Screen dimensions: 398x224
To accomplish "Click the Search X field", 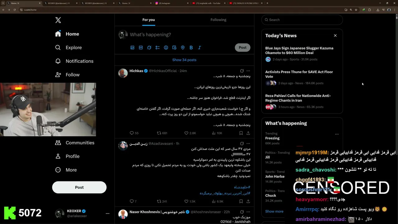I will point(302,20).
